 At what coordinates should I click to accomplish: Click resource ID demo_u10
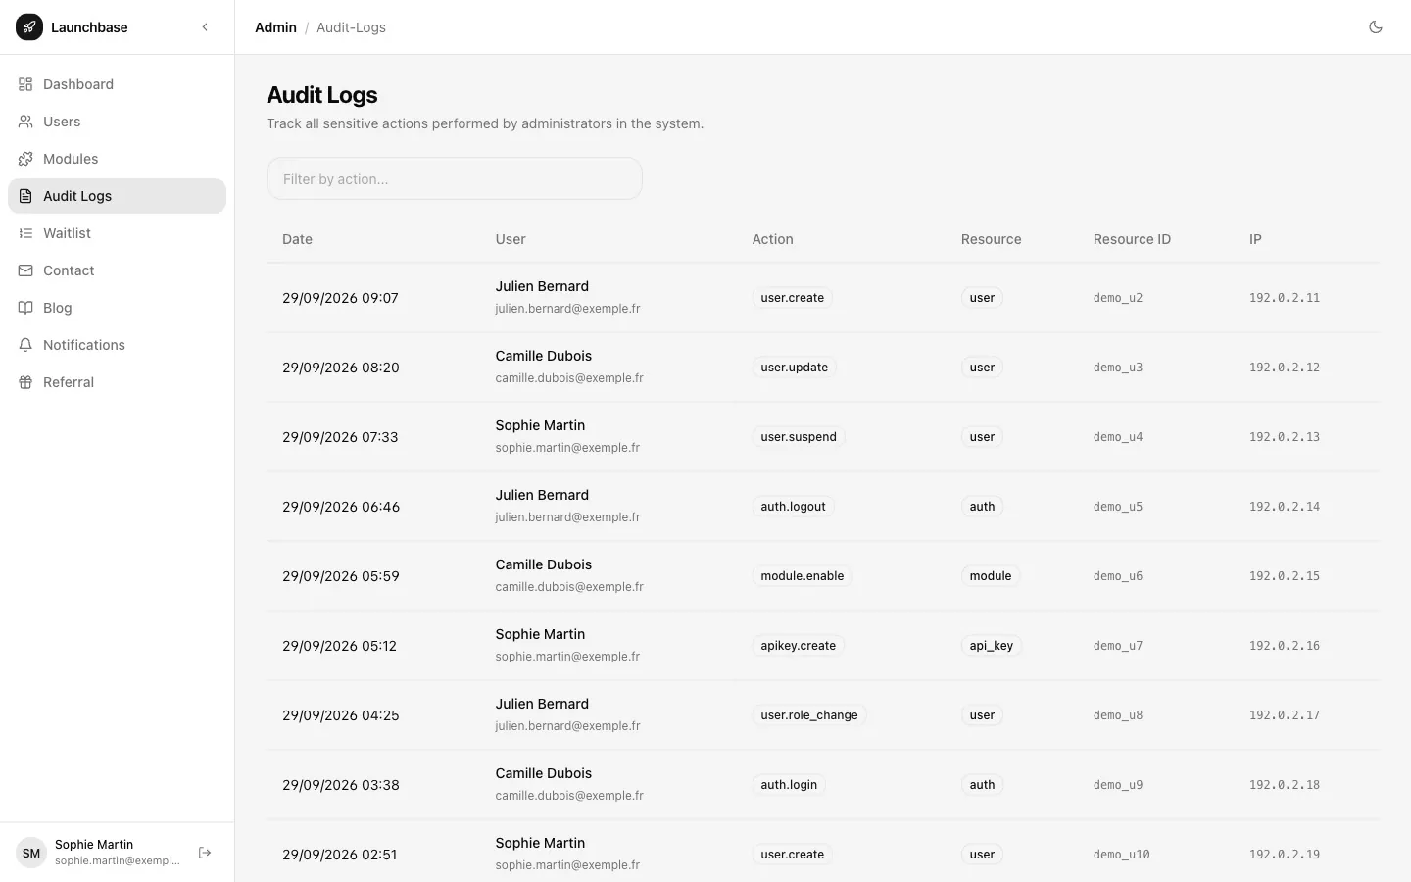1121,855
